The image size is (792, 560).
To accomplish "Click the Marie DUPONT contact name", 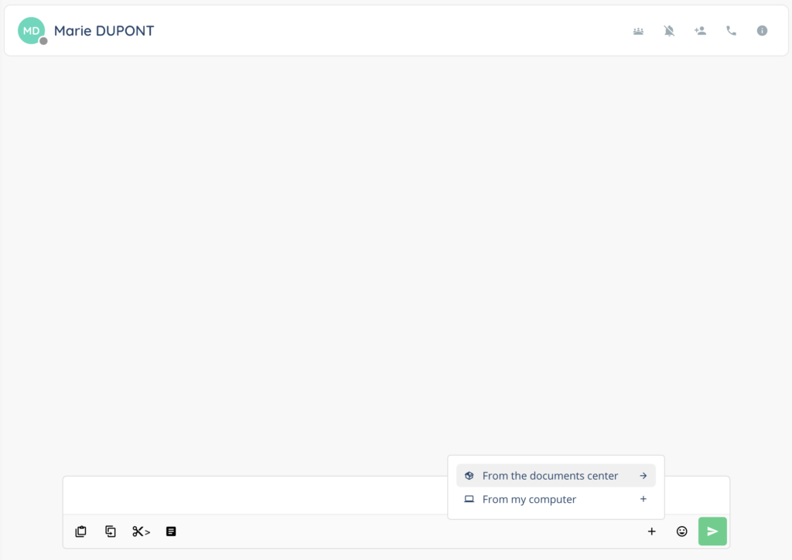I will (104, 31).
